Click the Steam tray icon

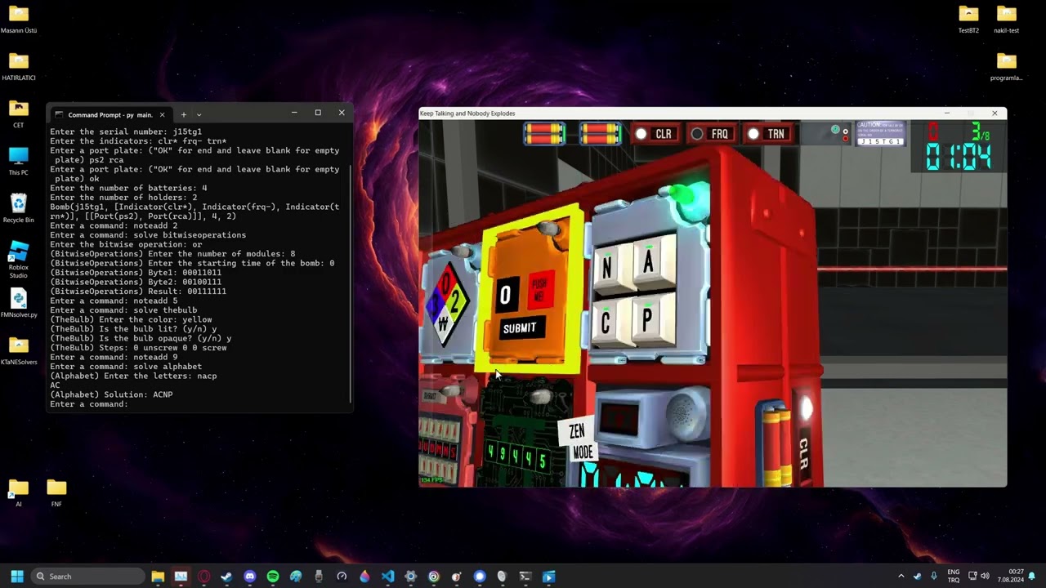(x=917, y=577)
